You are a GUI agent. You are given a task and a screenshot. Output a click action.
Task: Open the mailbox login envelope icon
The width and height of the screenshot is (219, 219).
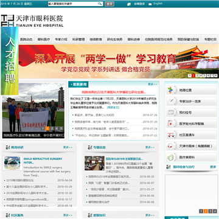click(129, 4)
